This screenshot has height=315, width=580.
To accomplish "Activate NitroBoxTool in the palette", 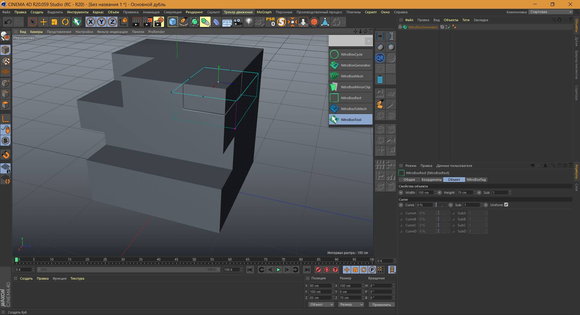I will click(x=351, y=120).
